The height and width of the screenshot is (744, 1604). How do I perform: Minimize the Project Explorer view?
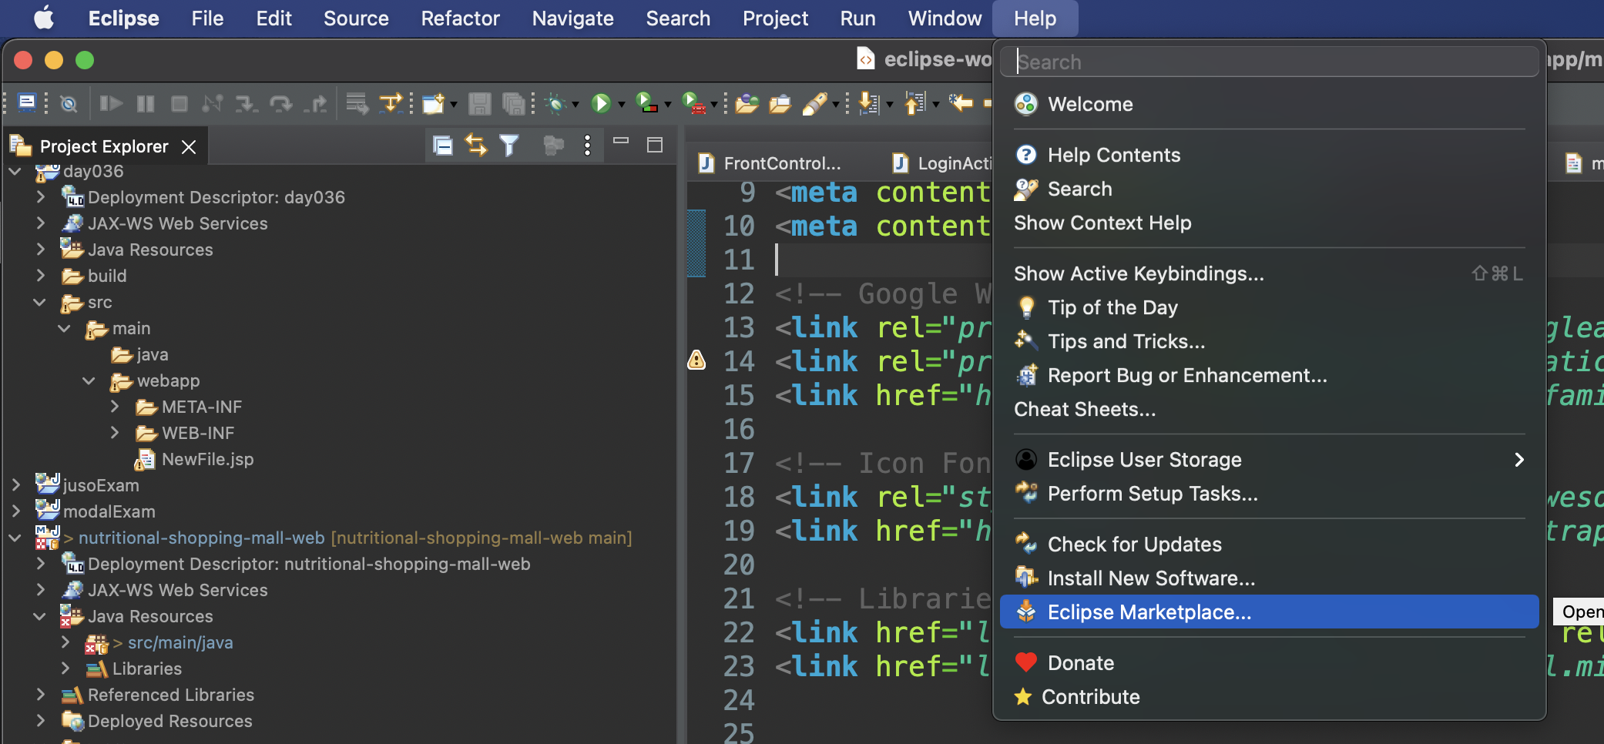(621, 142)
